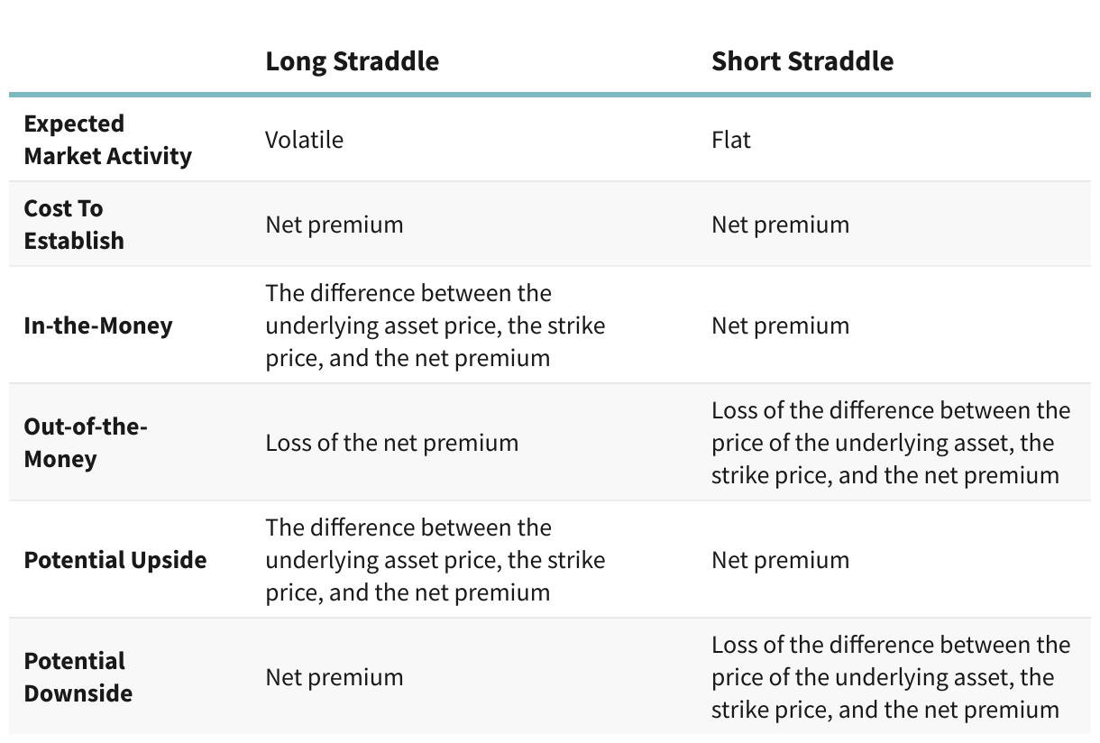Screen dimensions: 1100x743
Task: Click the Flat cell
Action: pos(730,140)
